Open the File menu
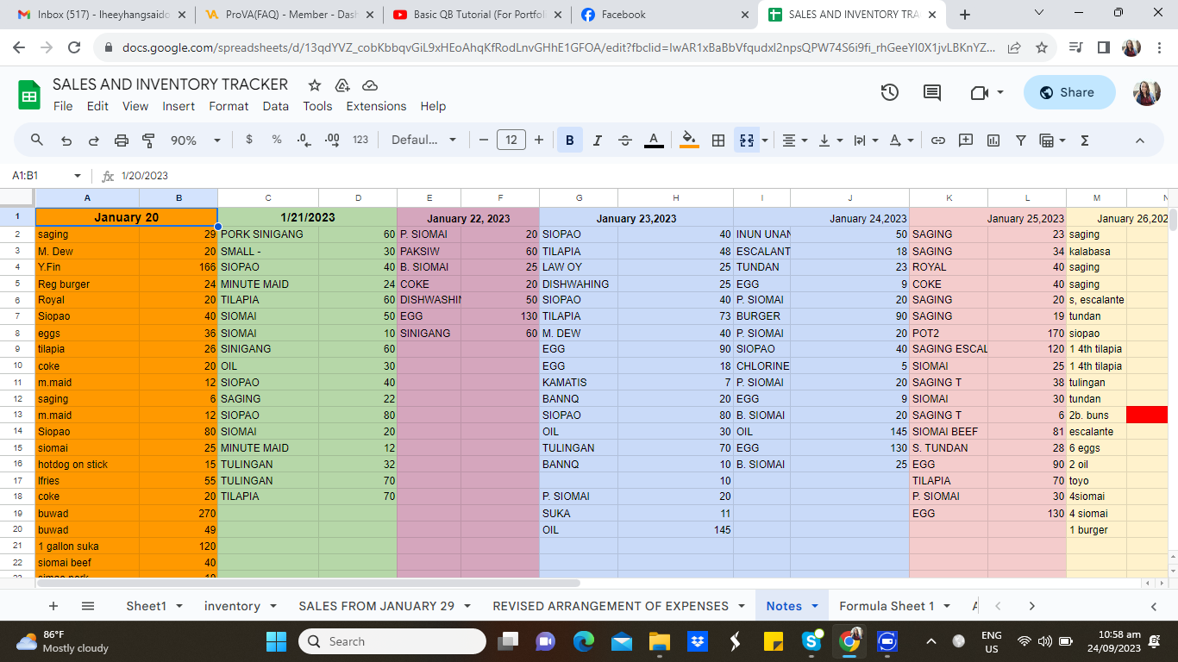The width and height of the screenshot is (1178, 662). click(x=63, y=106)
